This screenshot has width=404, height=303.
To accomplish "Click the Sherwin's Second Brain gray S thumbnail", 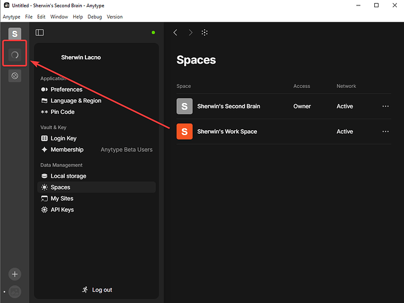I will coord(185,106).
